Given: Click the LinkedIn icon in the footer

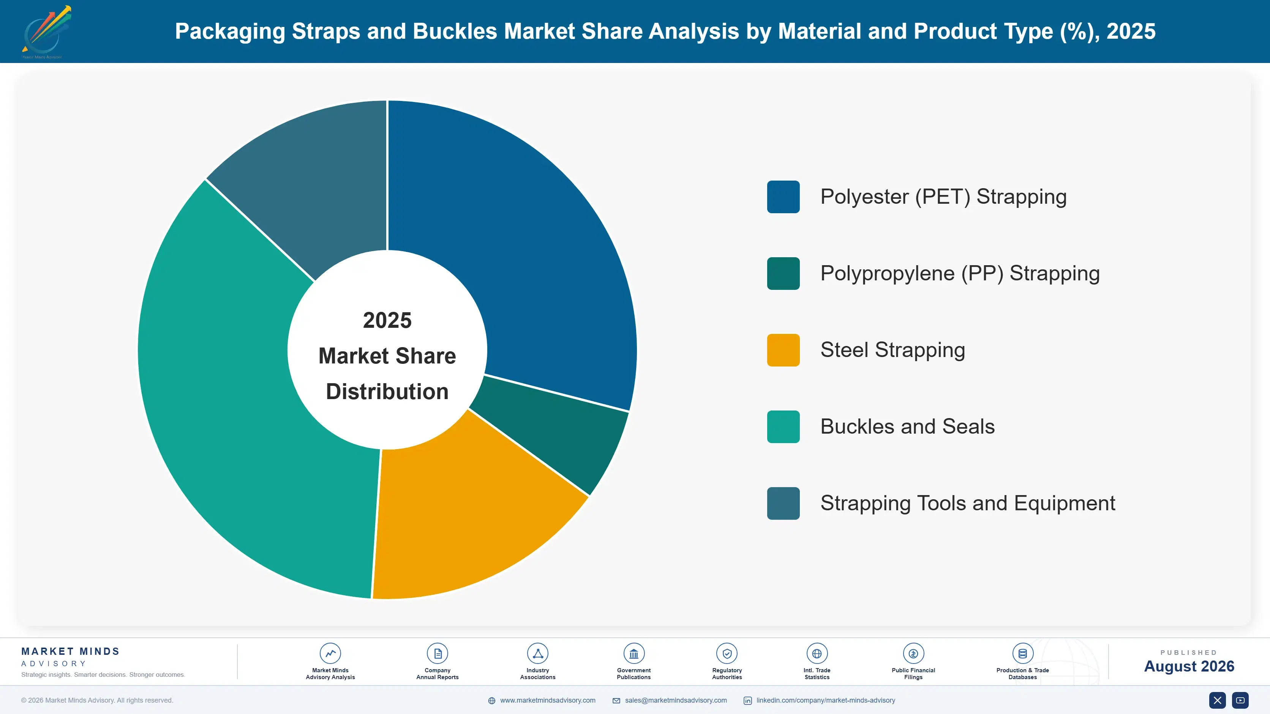Looking at the screenshot, I should (747, 701).
